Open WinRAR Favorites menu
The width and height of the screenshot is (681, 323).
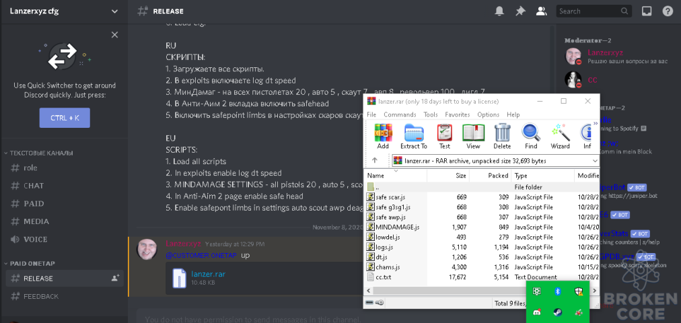tap(457, 114)
